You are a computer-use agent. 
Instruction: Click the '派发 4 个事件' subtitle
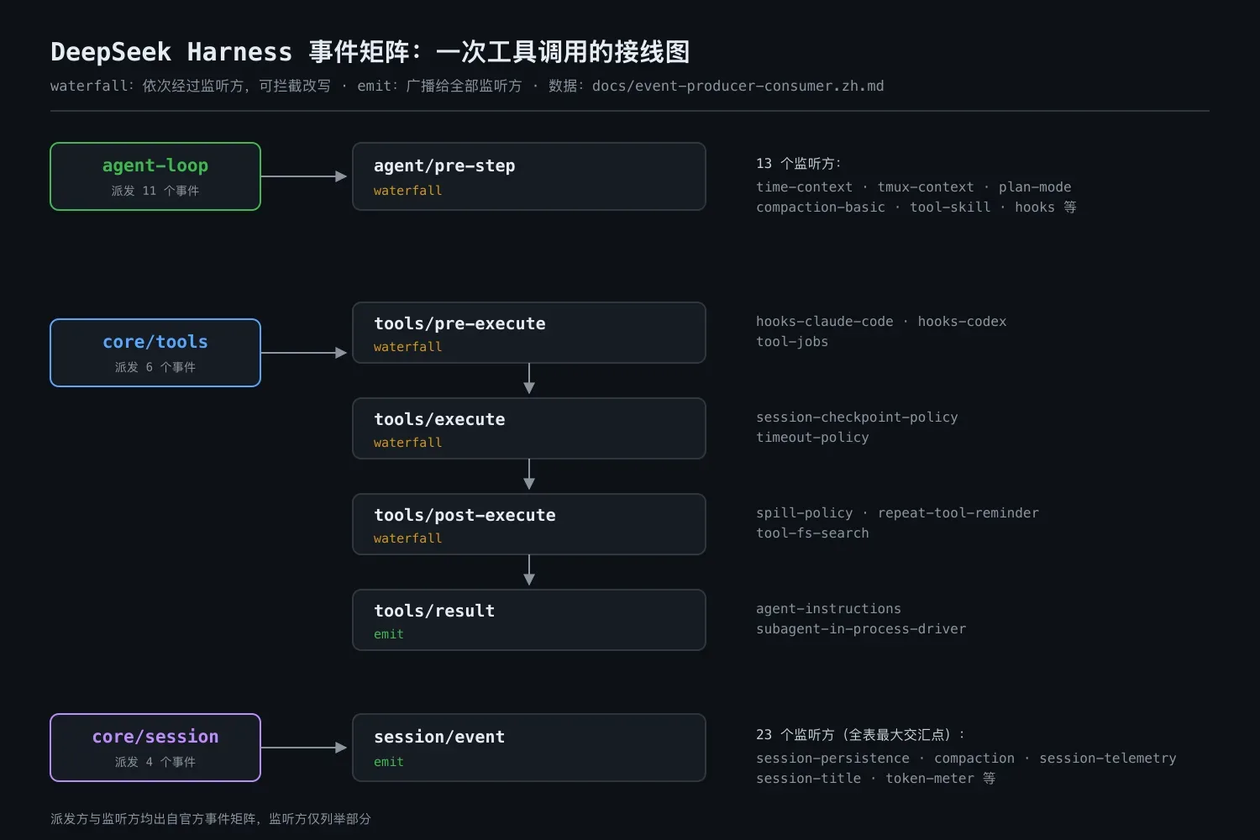155,762
